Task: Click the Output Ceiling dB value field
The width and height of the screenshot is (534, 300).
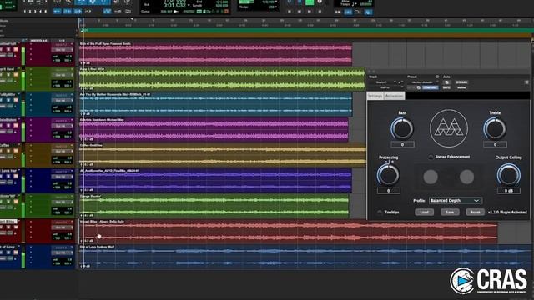Action: pyautogui.click(x=508, y=191)
